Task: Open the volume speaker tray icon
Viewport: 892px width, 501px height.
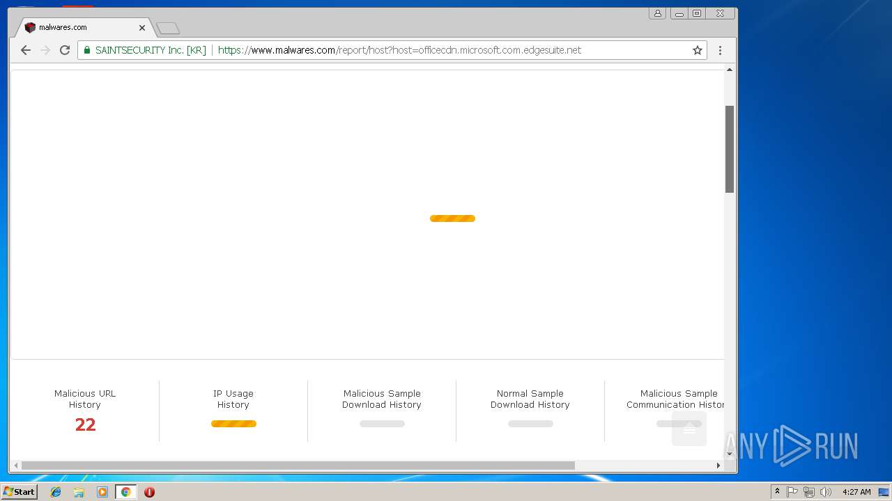Action: pyautogui.click(x=826, y=492)
